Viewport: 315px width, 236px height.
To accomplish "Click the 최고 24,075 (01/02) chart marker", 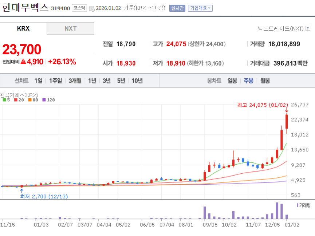I will 263,105.
